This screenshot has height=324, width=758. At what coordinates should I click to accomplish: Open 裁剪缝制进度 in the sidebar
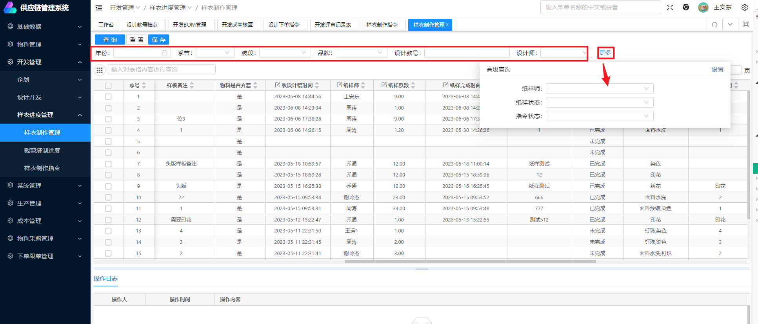point(42,150)
